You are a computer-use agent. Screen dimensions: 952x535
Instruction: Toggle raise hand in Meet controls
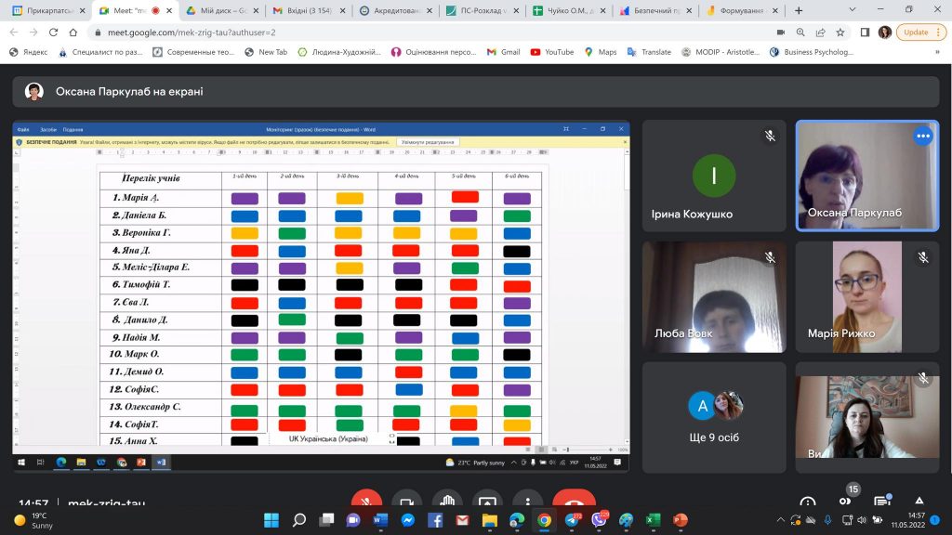(447, 502)
